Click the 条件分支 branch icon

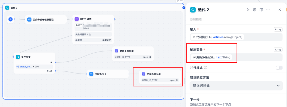[18, 57]
